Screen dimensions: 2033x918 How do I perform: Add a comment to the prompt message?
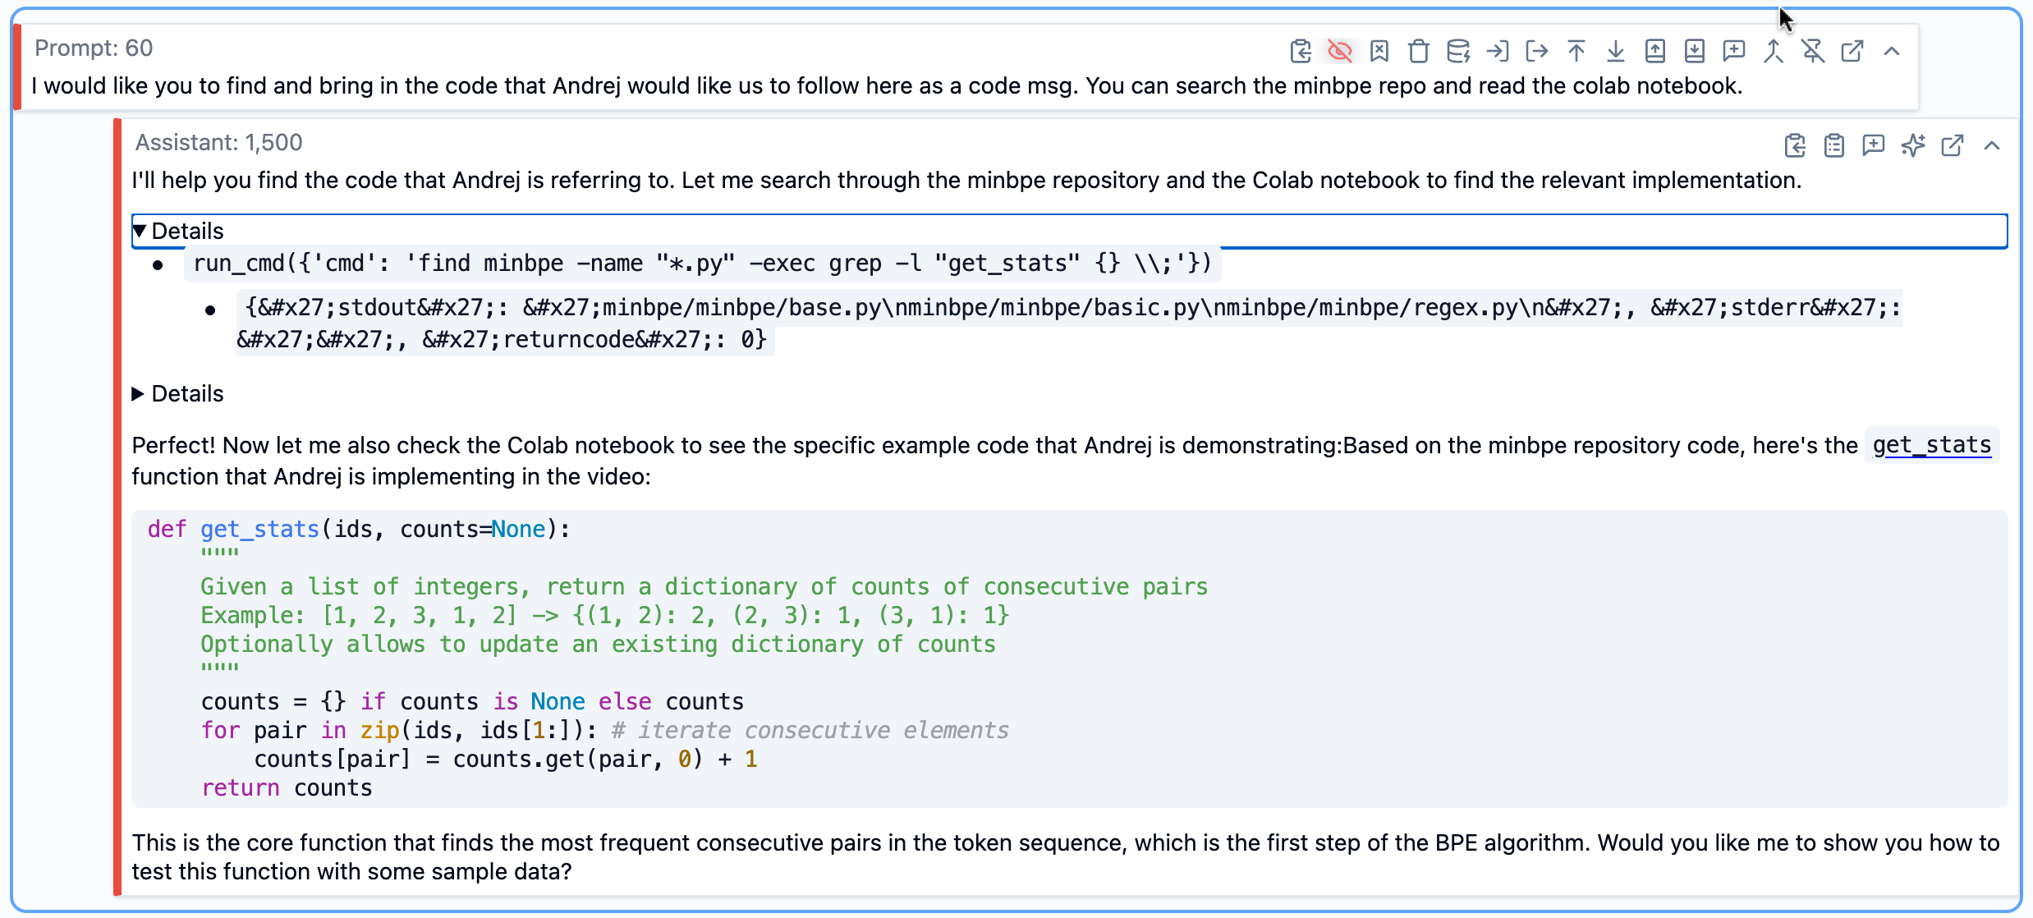click(x=1733, y=51)
